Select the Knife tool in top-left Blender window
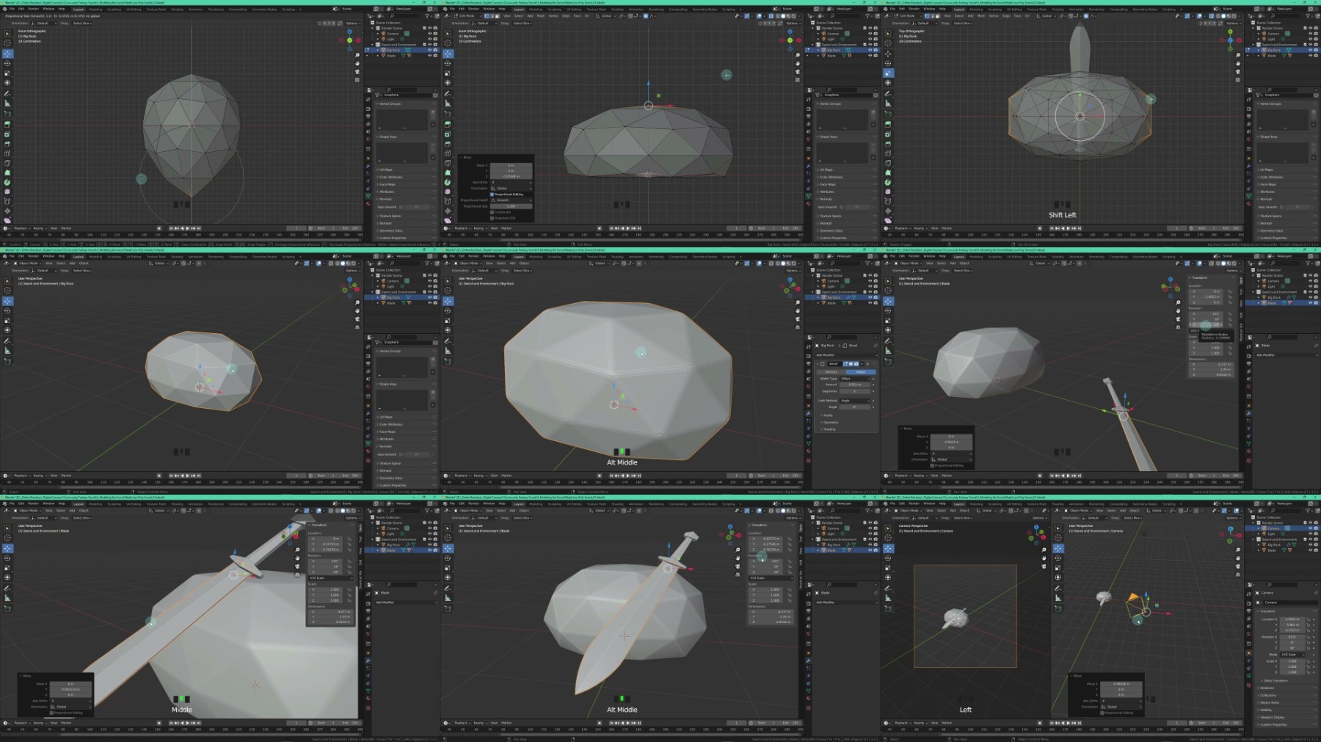1321x742 pixels. click(x=7, y=164)
